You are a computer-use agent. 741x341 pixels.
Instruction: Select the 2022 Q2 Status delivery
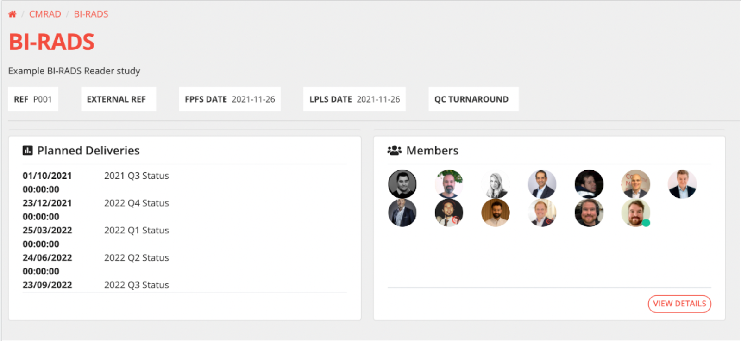click(136, 257)
